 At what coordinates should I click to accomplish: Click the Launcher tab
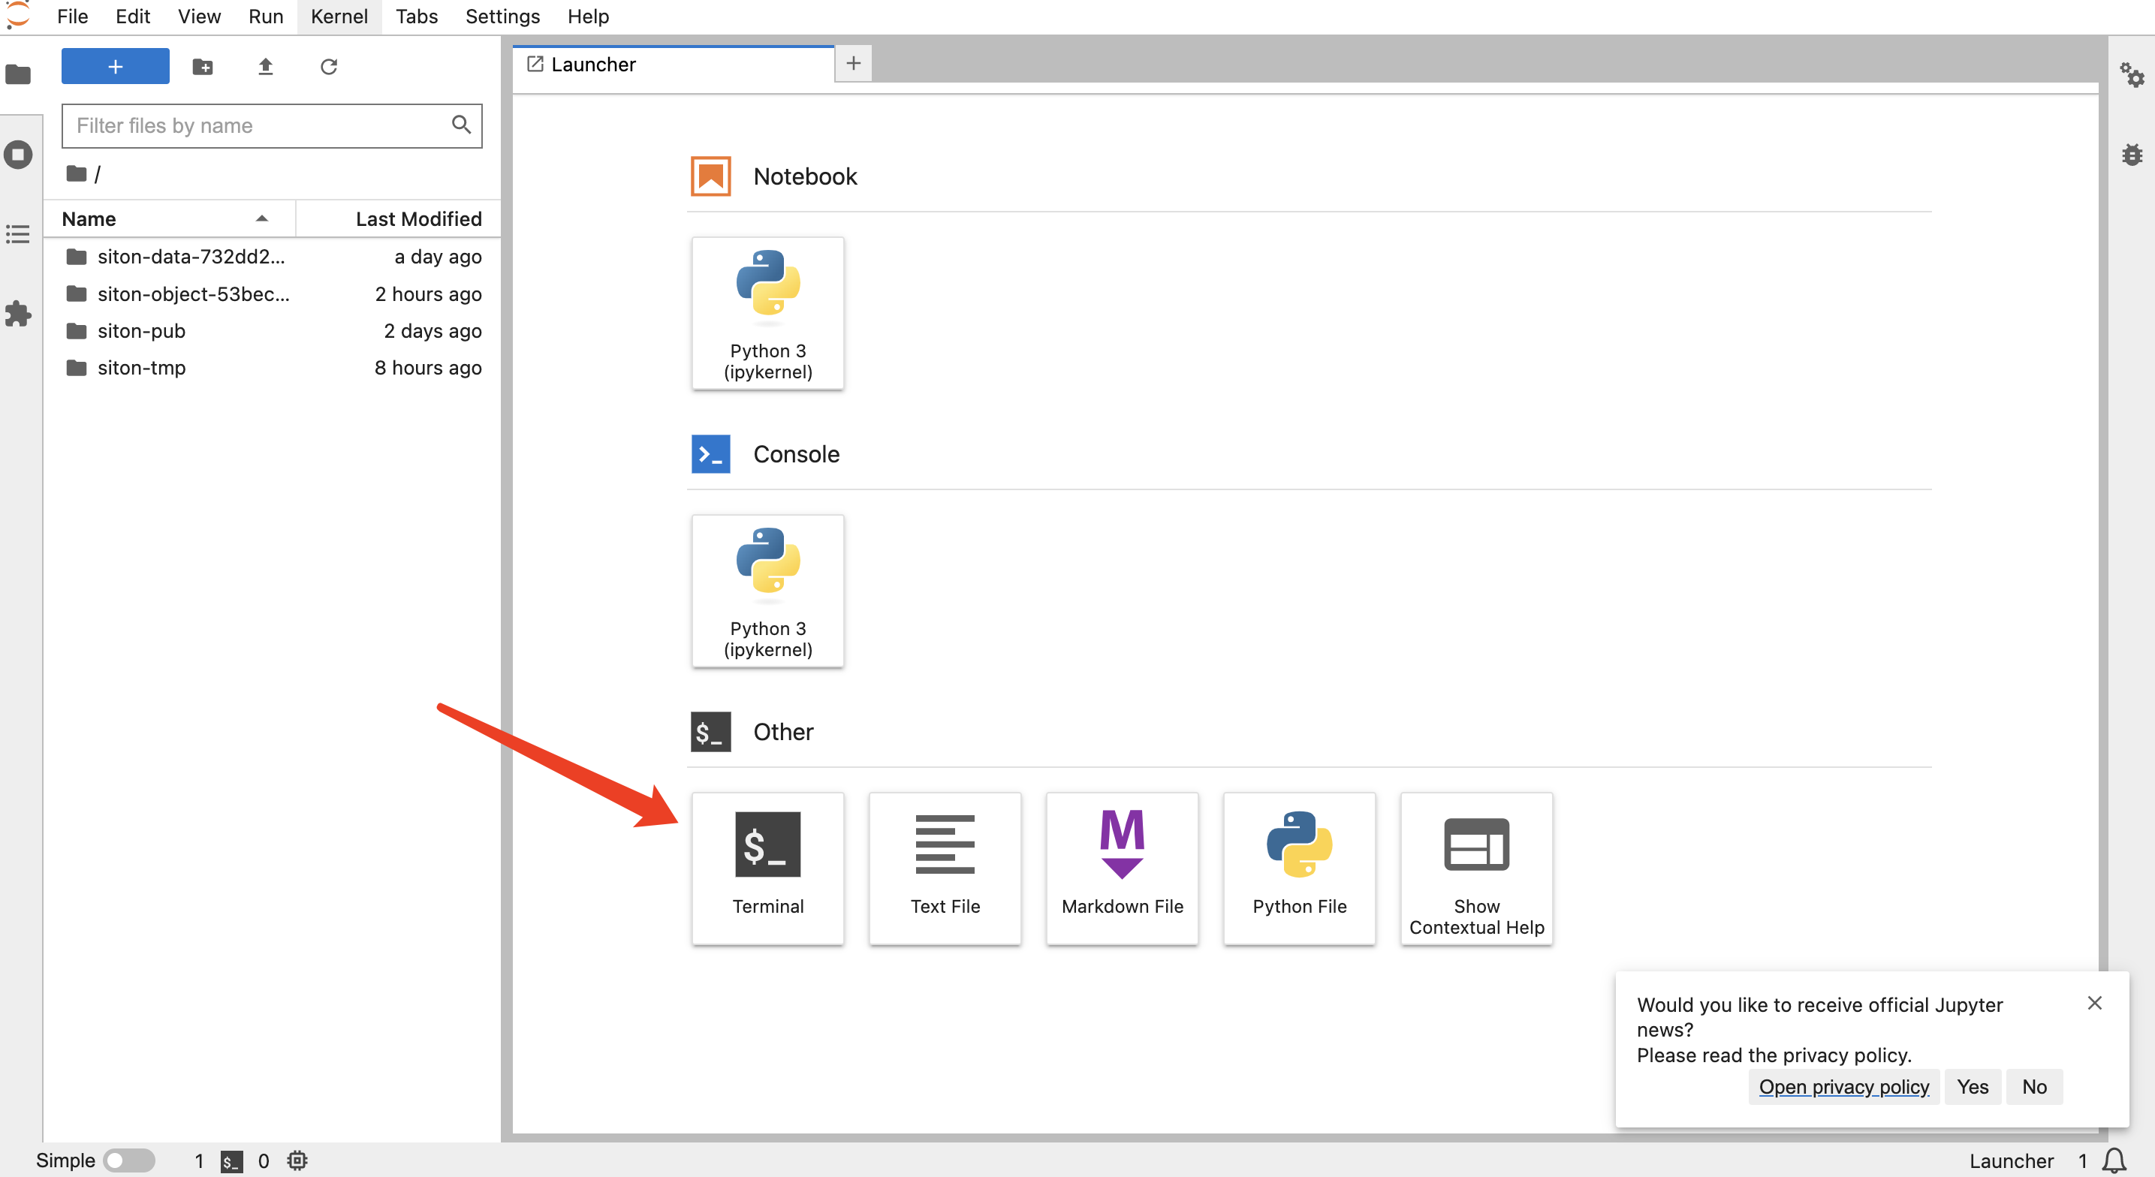point(674,62)
